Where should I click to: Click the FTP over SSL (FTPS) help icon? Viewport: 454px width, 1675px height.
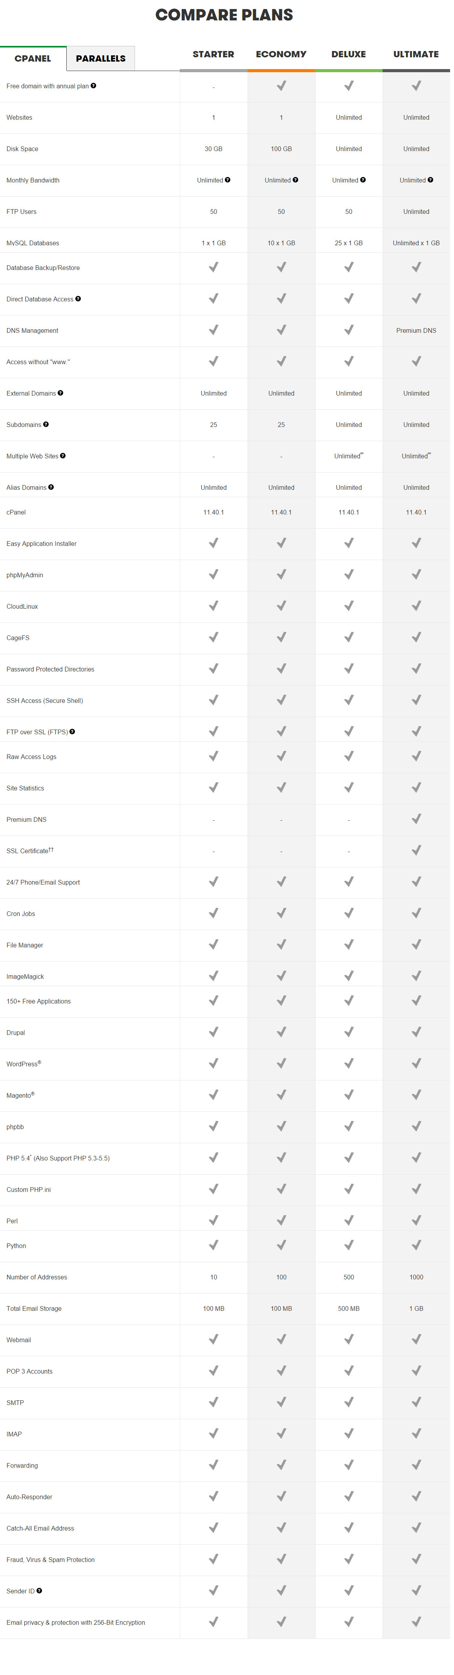coord(72,732)
